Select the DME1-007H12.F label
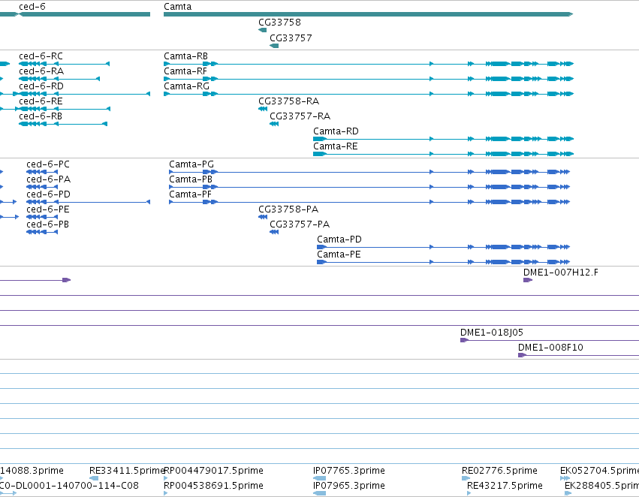This screenshot has width=639, height=497. pyautogui.click(x=561, y=272)
